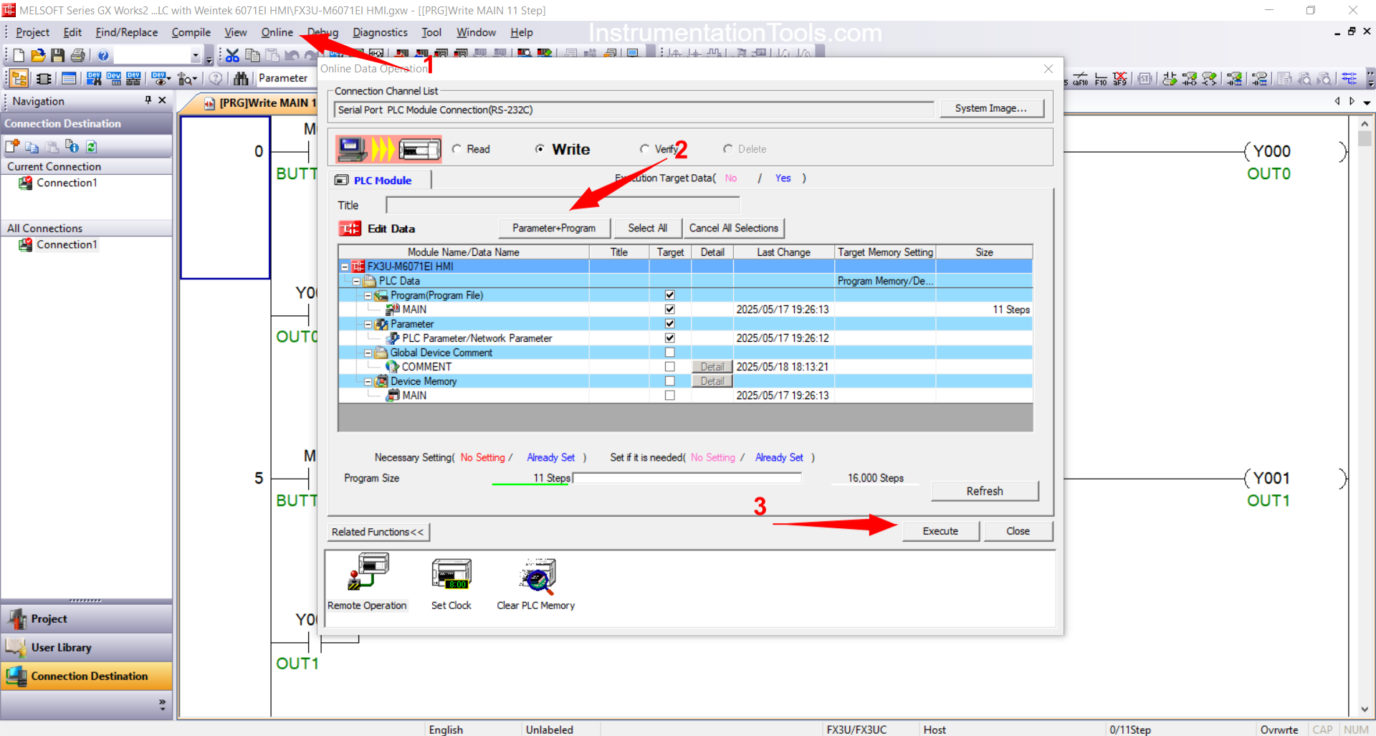Screen dimensions: 1376x736
Task: Select the Verify radio button
Action: coord(645,149)
